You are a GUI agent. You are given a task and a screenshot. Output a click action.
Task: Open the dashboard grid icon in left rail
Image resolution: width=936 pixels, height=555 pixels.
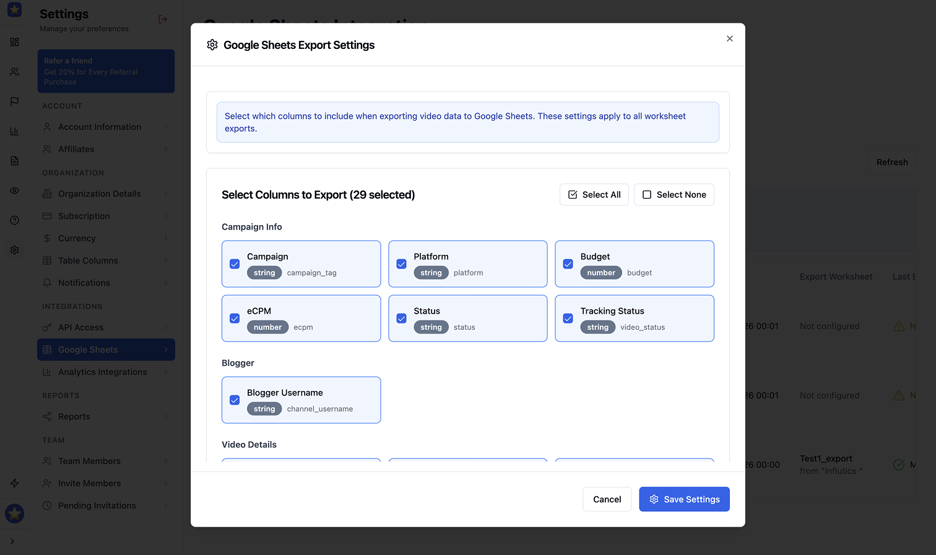coord(14,42)
